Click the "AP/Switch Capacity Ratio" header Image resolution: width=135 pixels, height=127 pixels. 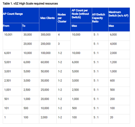tap(100, 19)
